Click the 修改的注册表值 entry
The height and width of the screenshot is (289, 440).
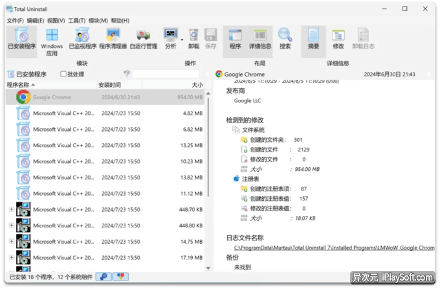pyautogui.click(x=273, y=208)
